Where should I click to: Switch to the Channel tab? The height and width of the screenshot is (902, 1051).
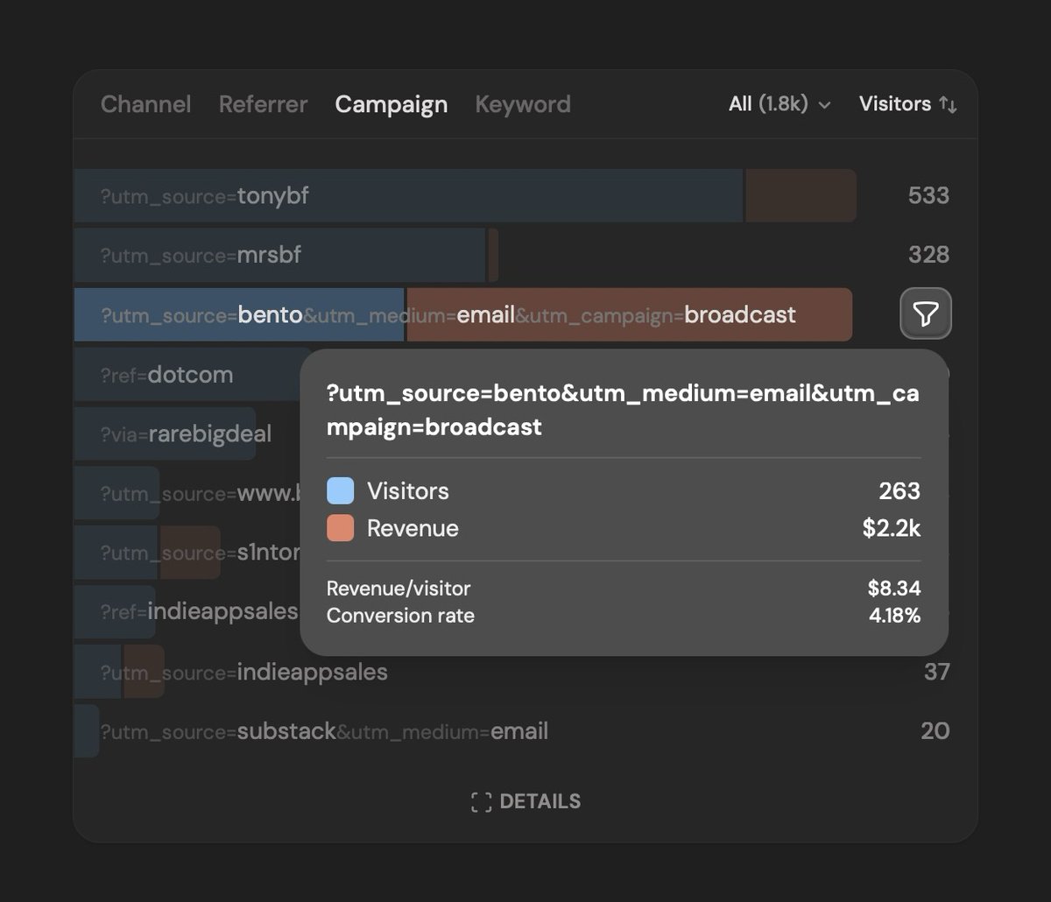point(145,104)
